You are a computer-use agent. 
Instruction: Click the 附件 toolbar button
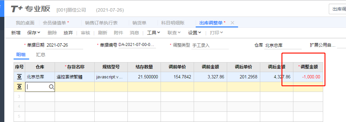[119, 33]
